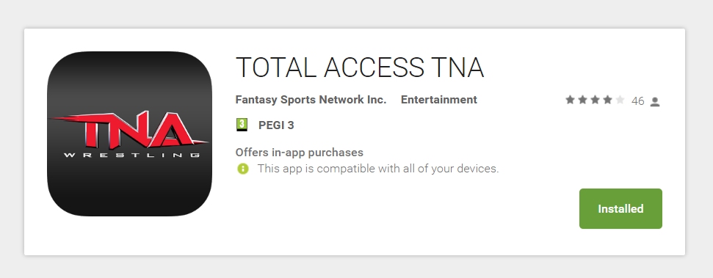Select the fourth rating star
The image size is (713, 278).
[x=607, y=100]
